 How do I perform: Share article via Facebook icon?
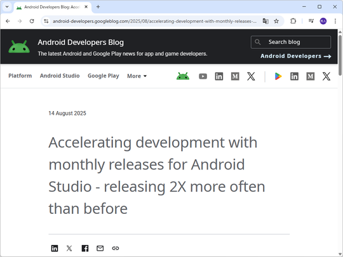[x=85, y=248]
